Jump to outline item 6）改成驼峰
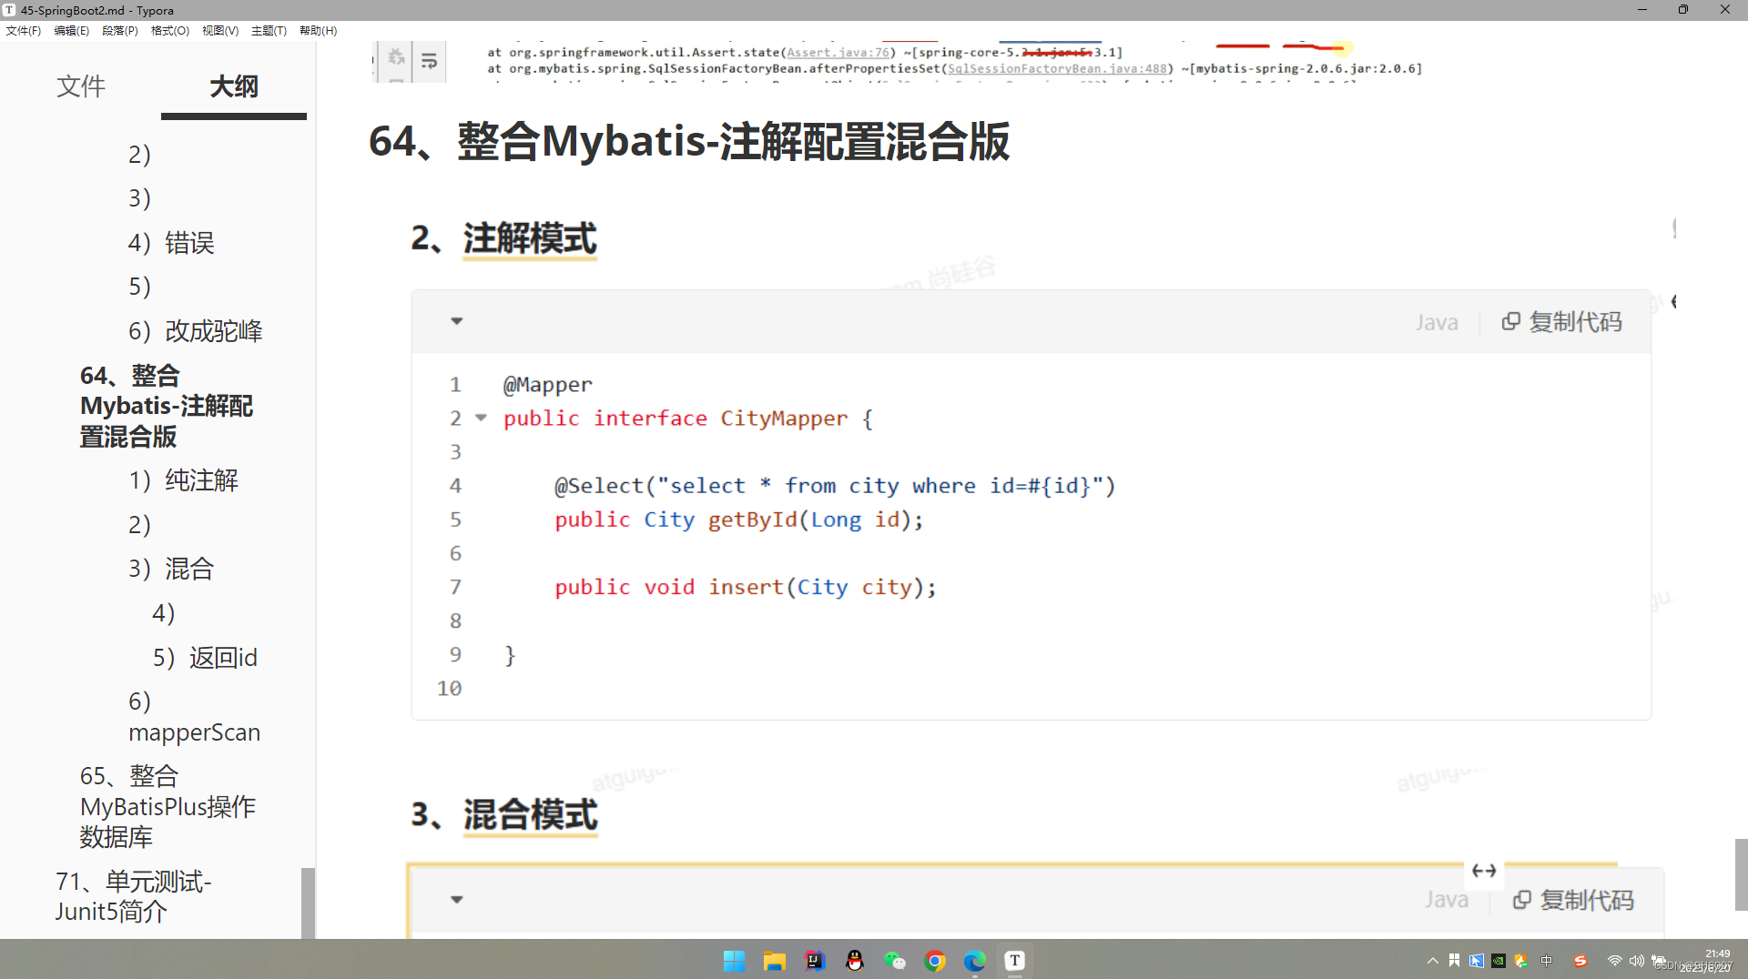The image size is (1748, 979). coord(196,331)
